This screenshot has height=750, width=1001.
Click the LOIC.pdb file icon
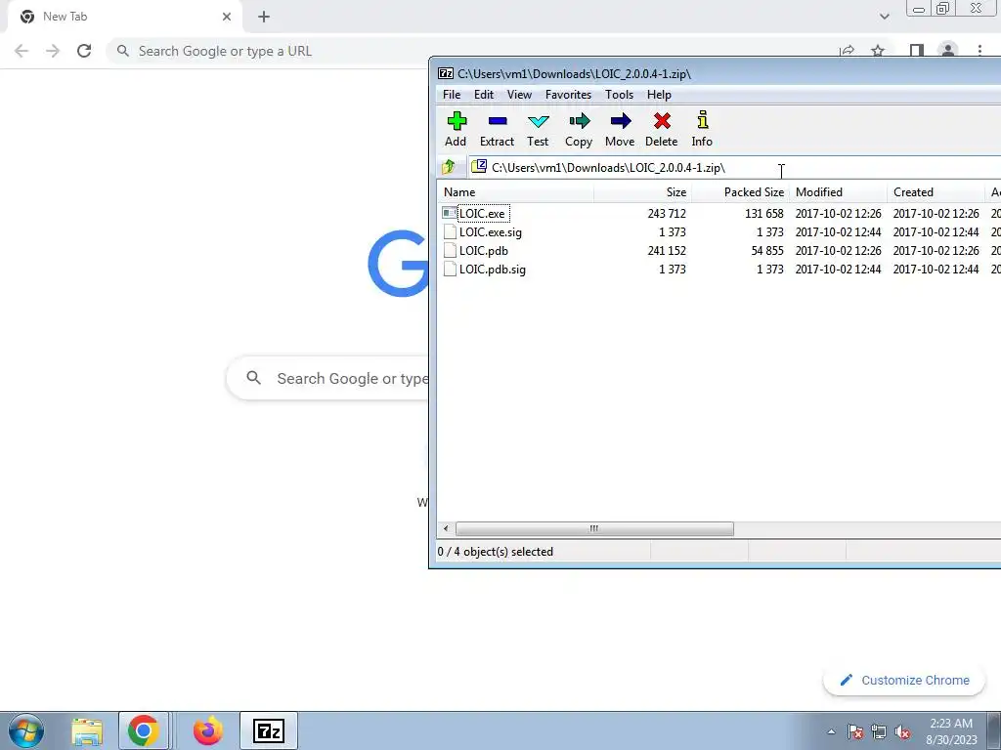click(x=450, y=251)
